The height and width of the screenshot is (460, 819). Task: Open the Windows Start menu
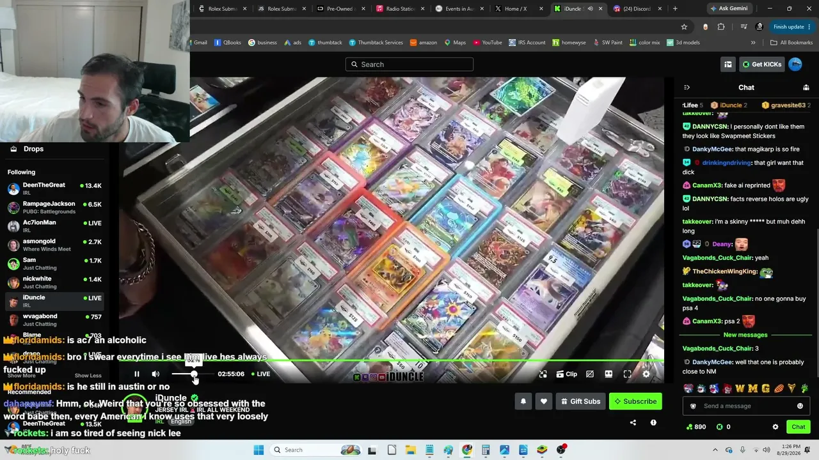[258, 450]
